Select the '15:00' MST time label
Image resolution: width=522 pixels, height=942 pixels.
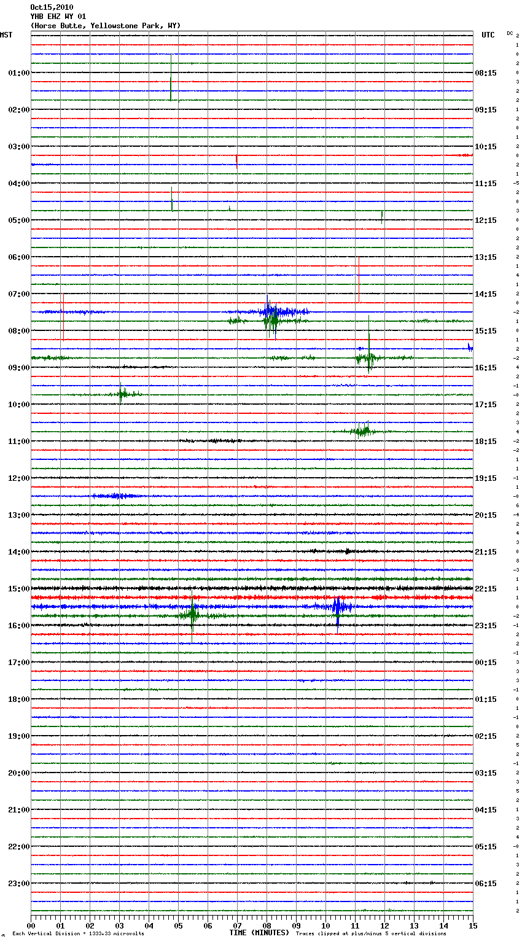coord(19,589)
